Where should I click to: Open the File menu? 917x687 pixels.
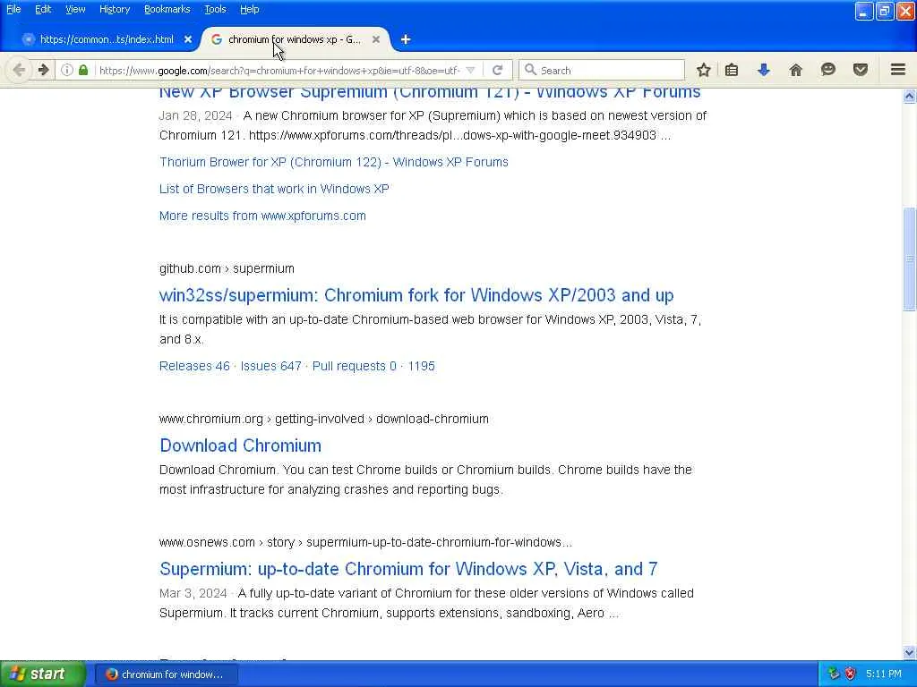tap(13, 9)
